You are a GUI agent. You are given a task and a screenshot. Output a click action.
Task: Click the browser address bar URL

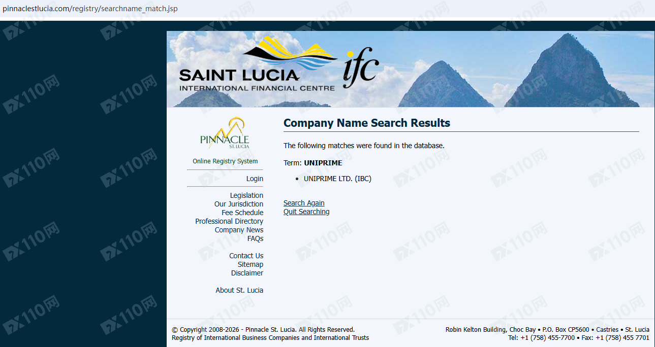pyautogui.click(x=90, y=9)
